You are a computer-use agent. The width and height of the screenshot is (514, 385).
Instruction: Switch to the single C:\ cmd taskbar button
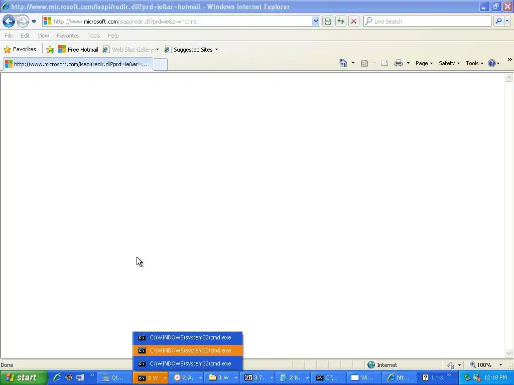pos(328,377)
